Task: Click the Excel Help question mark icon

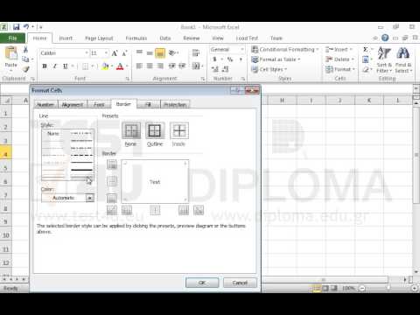Action: (385, 38)
